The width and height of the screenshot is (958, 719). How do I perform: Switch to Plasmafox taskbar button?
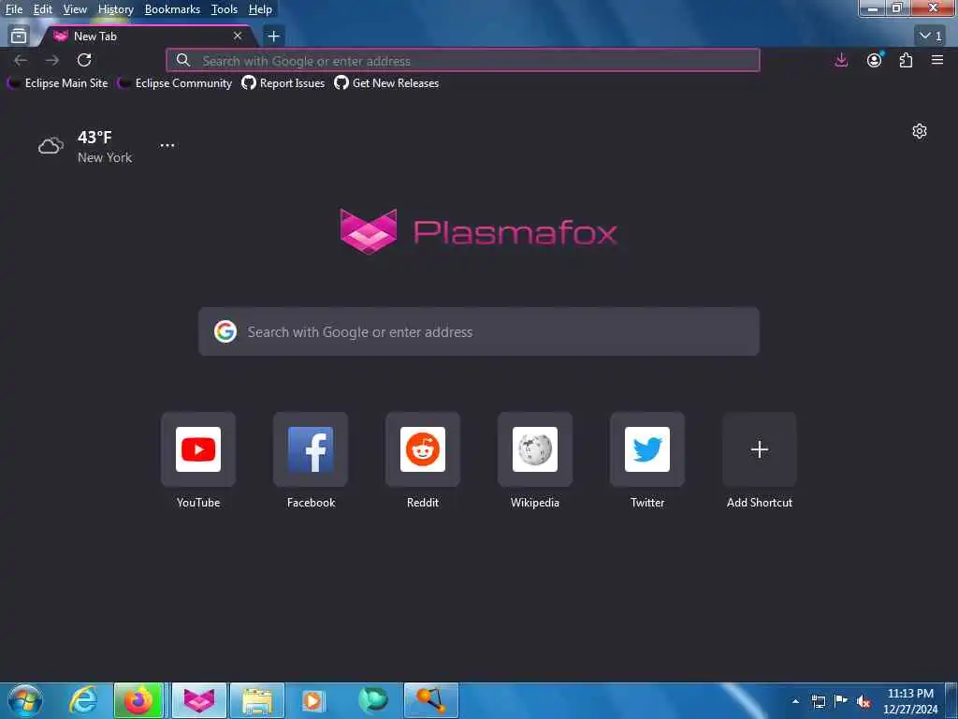pyautogui.click(x=199, y=700)
